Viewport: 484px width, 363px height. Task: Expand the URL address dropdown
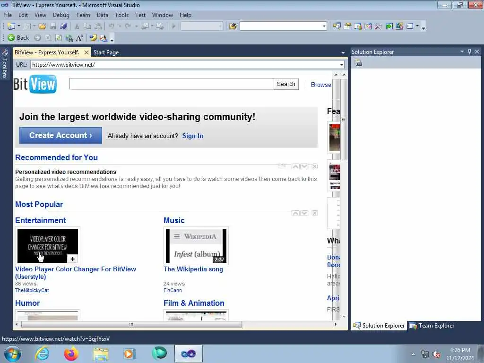click(341, 65)
